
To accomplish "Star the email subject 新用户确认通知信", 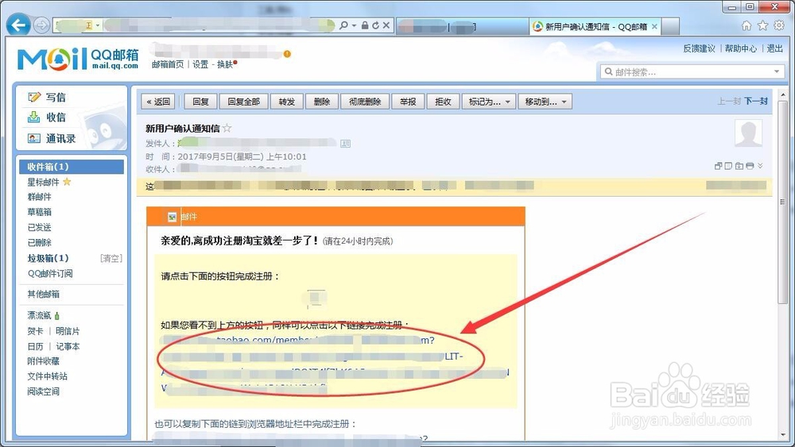I will pyautogui.click(x=227, y=128).
